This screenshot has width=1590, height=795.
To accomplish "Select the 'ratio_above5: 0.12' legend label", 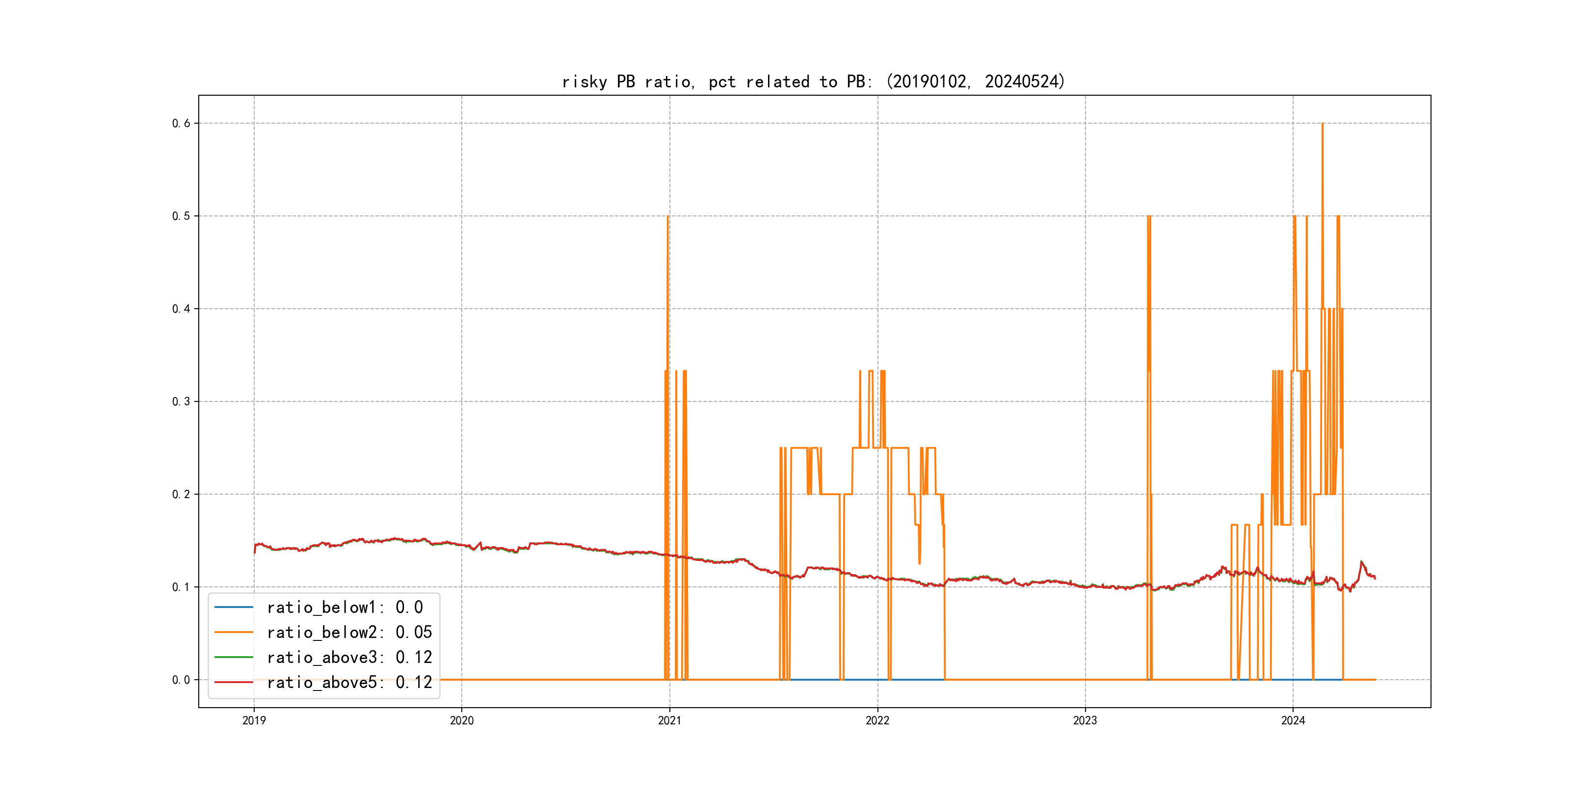I will tap(349, 682).
